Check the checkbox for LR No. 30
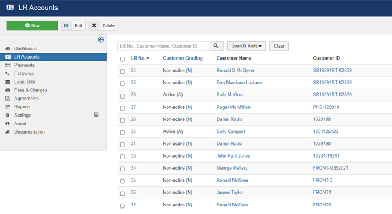Screen dimensions: 392x214 [122, 132]
